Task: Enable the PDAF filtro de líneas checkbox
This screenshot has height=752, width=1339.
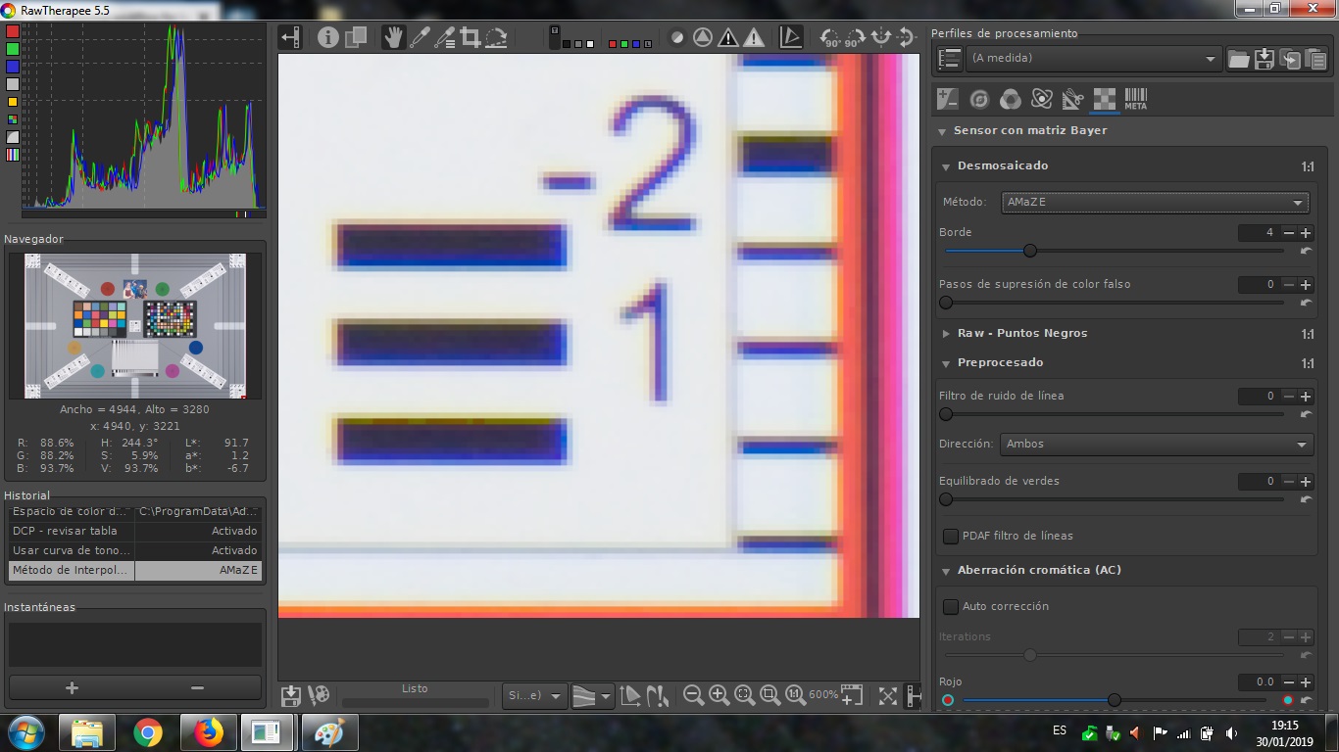Action: pos(950,536)
